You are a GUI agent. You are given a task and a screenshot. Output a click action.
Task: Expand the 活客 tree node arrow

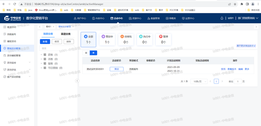(41, 59)
